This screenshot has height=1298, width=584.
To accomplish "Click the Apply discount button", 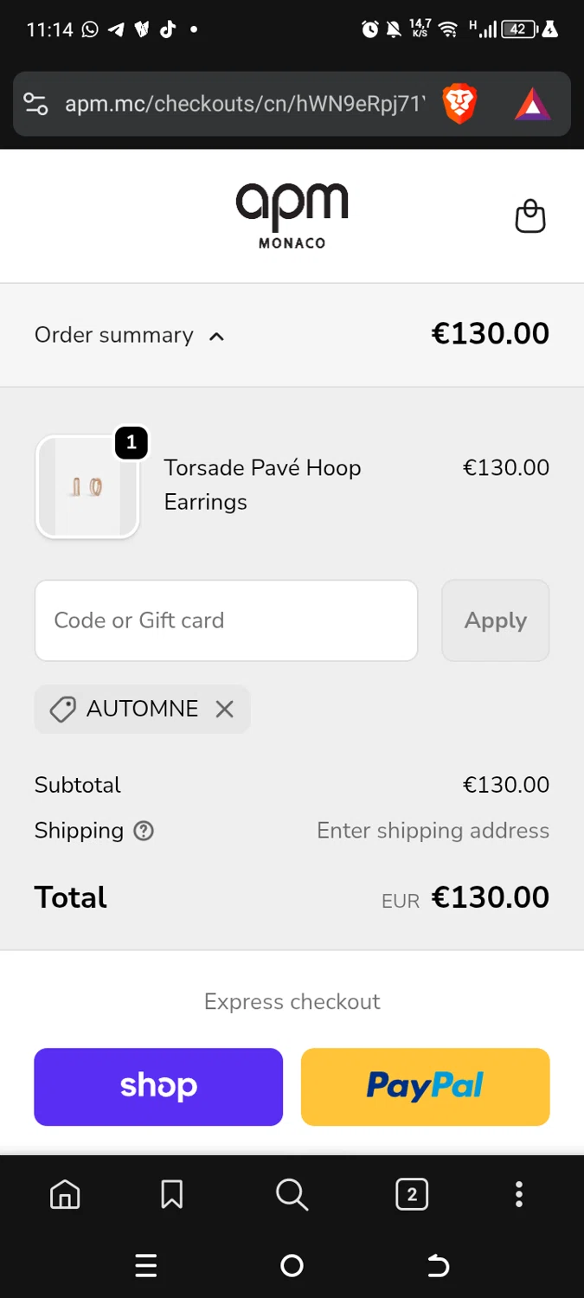I will (496, 620).
